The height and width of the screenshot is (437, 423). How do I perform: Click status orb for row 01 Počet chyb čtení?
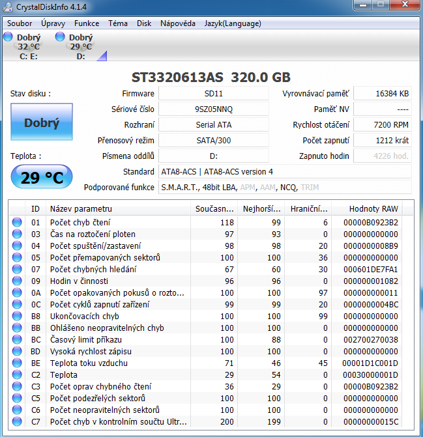click(x=17, y=222)
